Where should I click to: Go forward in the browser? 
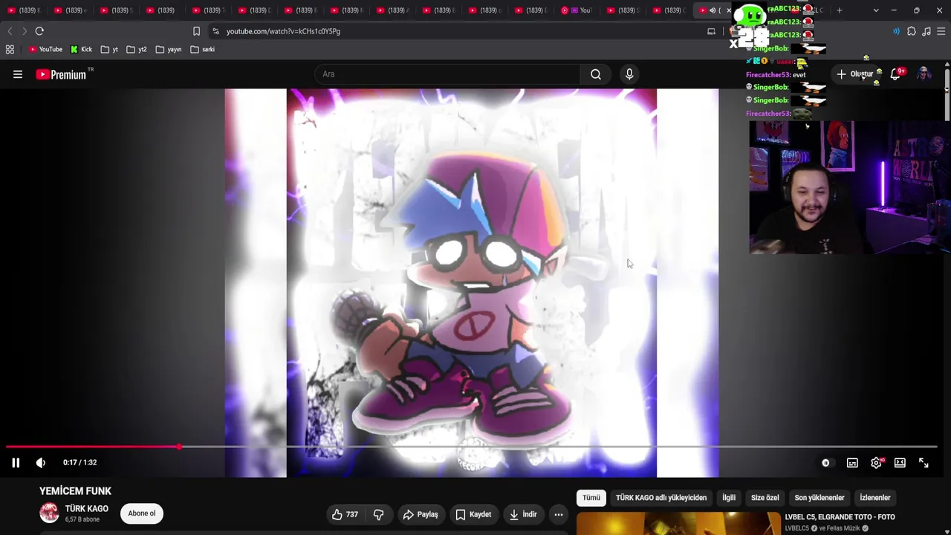coord(24,31)
